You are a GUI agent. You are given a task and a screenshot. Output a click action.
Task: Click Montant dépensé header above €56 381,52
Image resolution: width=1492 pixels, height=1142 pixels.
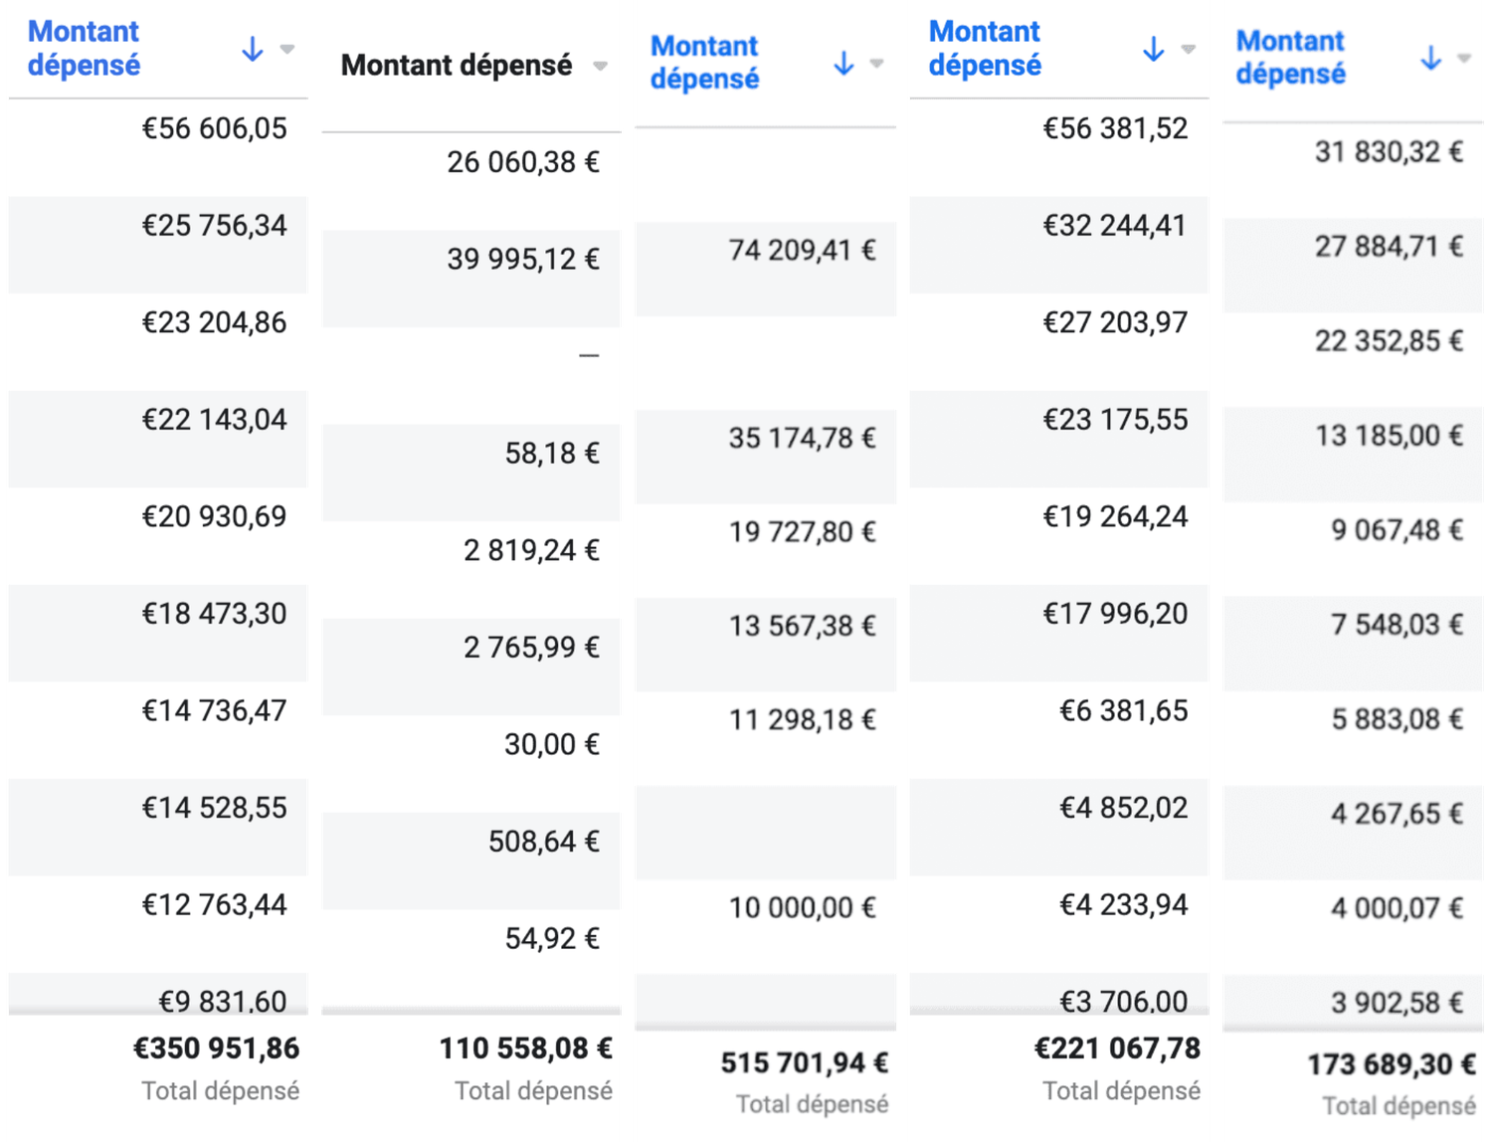tap(985, 49)
